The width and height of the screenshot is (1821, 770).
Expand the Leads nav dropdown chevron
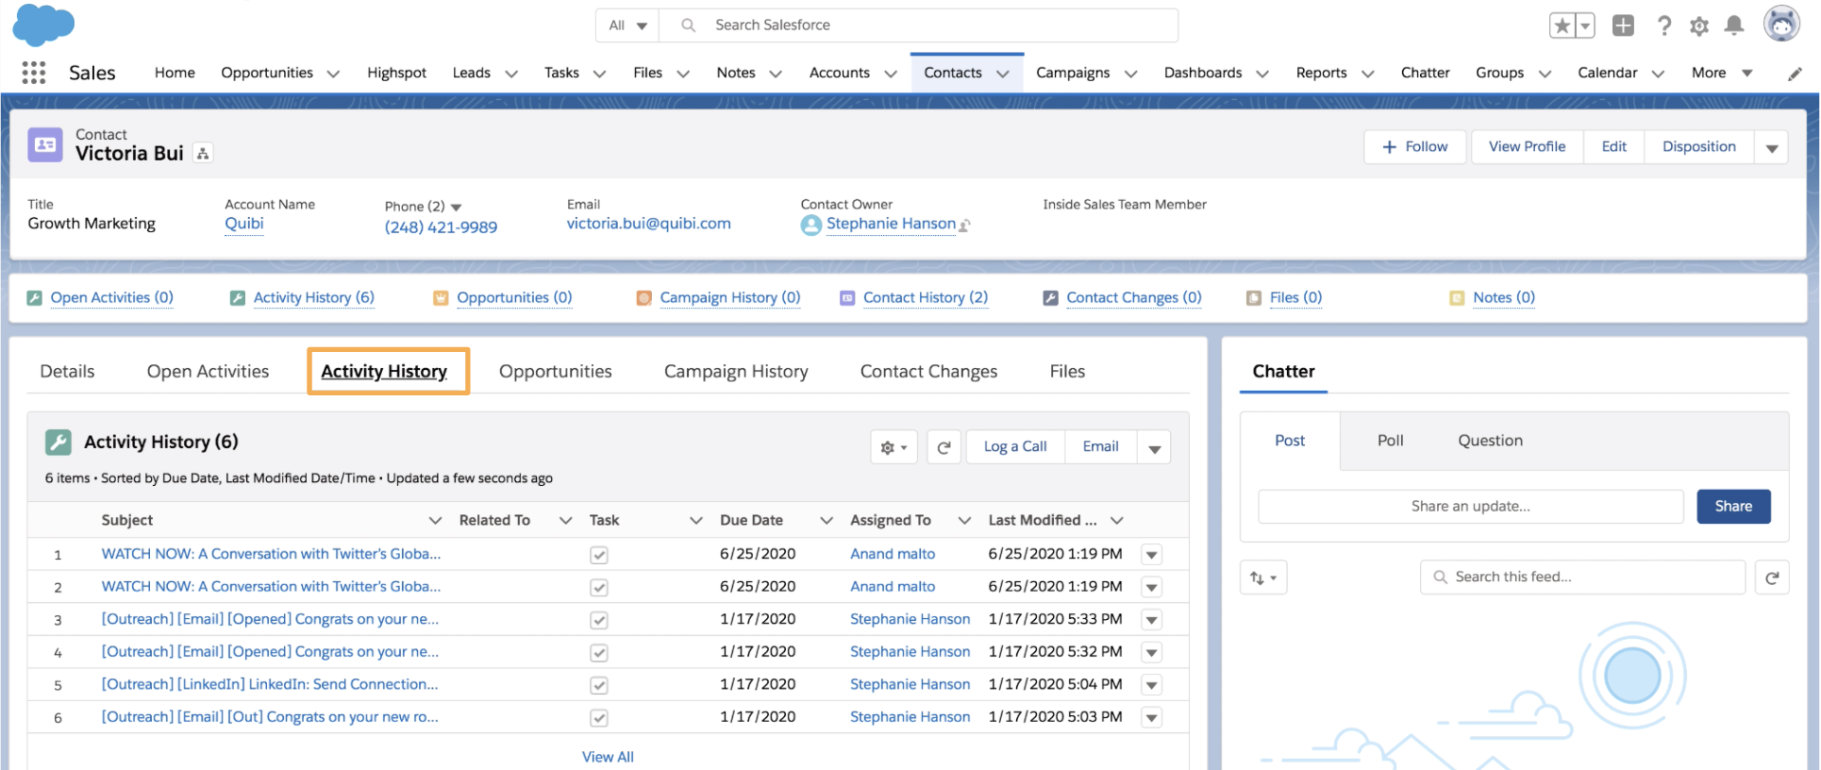[511, 74]
